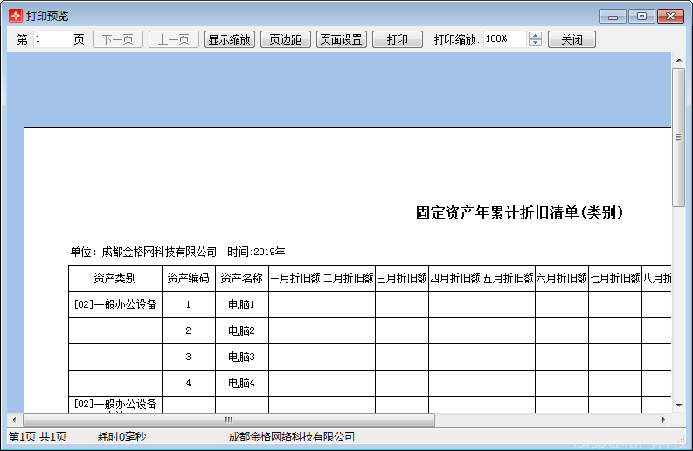Minimize the 打印预览 window

click(x=613, y=16)
